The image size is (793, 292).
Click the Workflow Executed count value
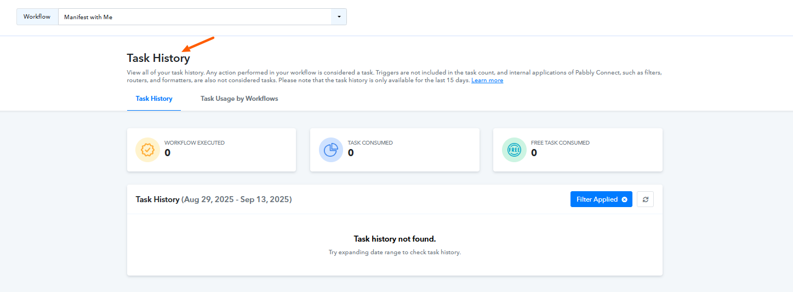167,153
